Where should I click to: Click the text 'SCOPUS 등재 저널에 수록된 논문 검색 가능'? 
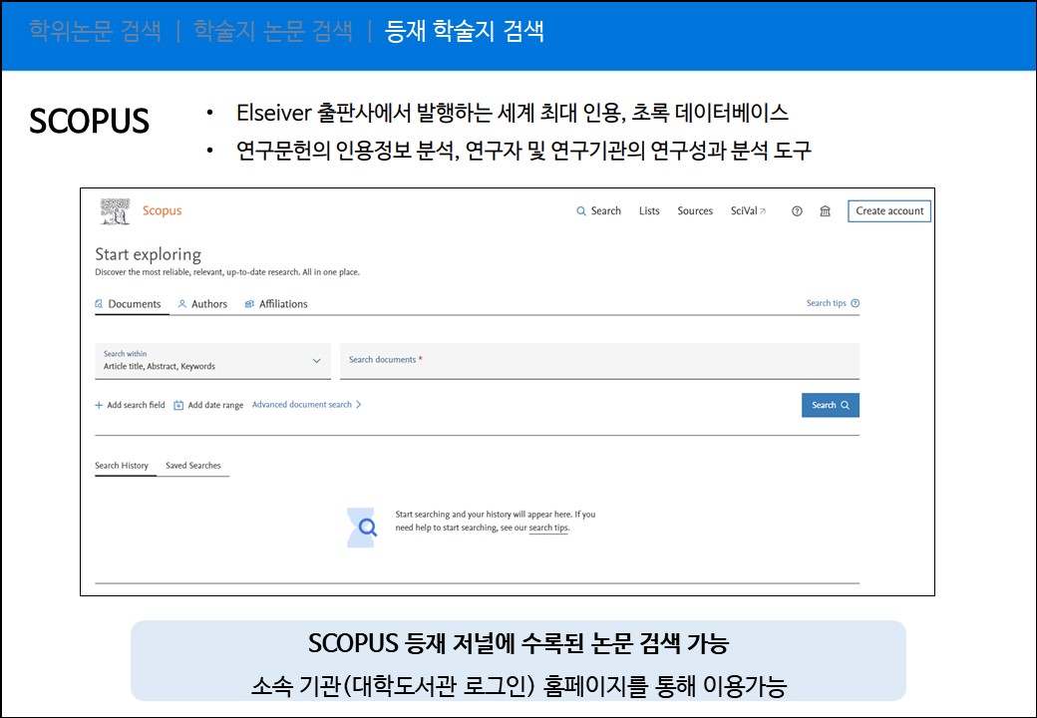[x=518, y=643]
